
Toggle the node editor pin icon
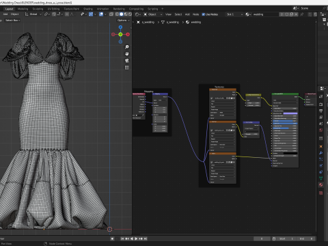tap(302, 14)
